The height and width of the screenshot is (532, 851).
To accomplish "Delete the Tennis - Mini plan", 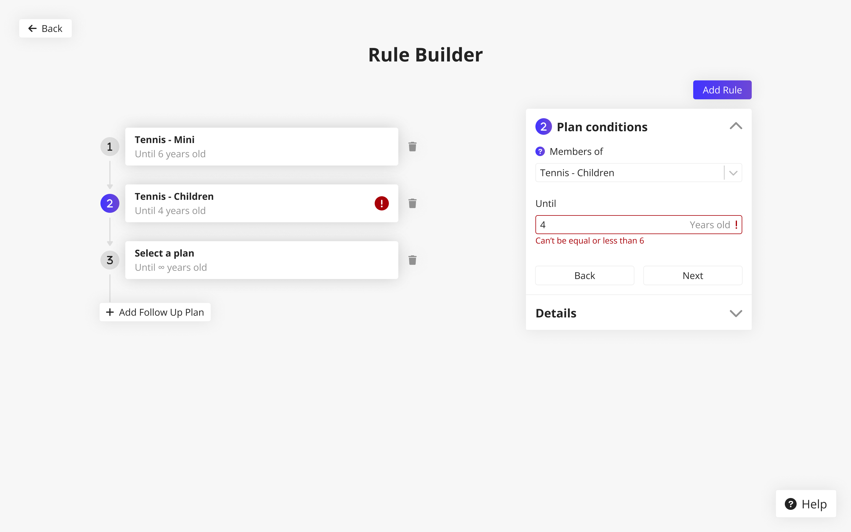I will [x=412, y=147].
